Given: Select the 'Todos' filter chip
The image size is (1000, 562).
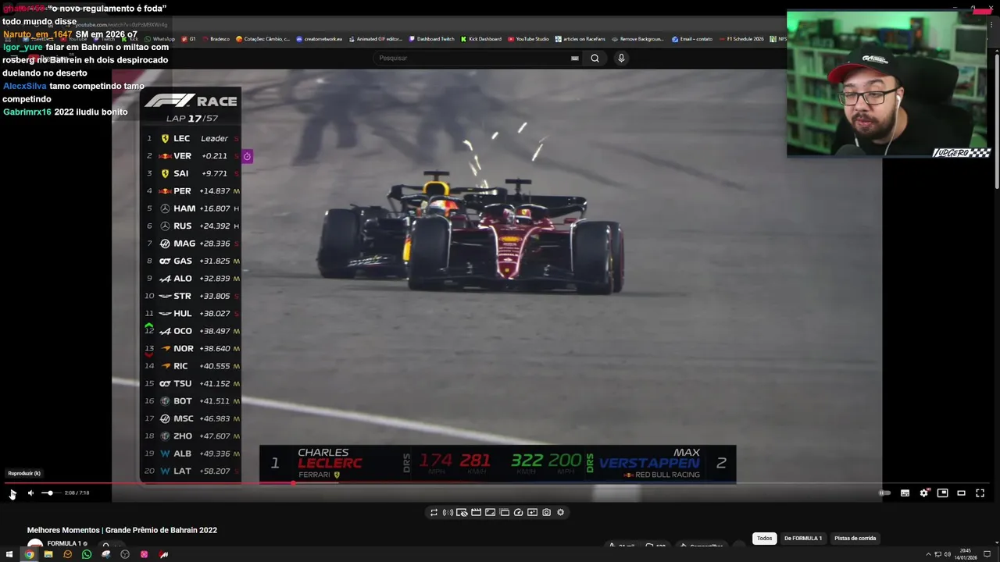Looking at the screenshot, I should pos(764,538).
